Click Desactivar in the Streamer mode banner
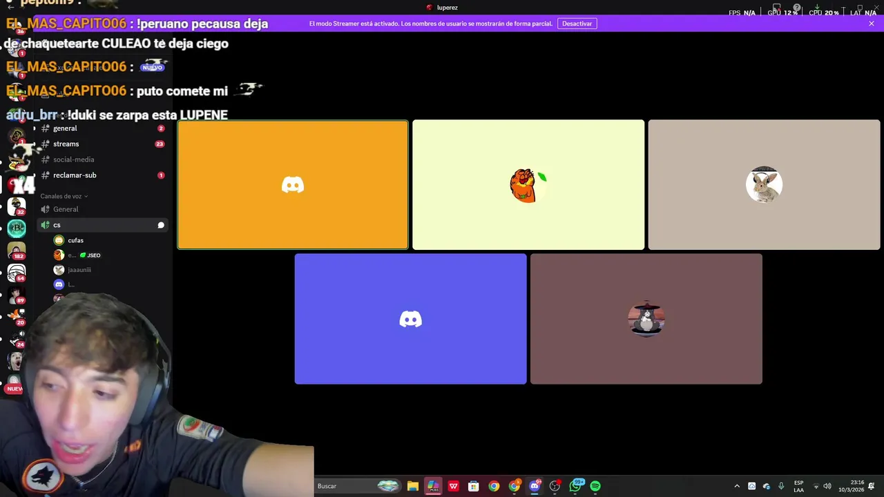The image size is (884, 497). click(577, 23)
